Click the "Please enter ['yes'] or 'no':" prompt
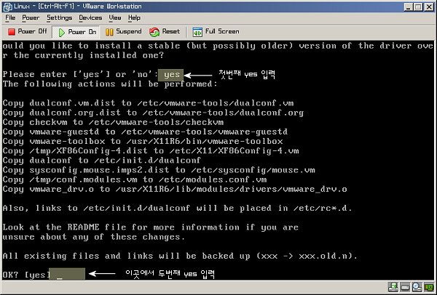437x295 pixels. click(80, 75)
